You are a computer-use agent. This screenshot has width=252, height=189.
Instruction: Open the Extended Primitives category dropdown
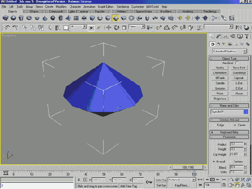point(229,51)
